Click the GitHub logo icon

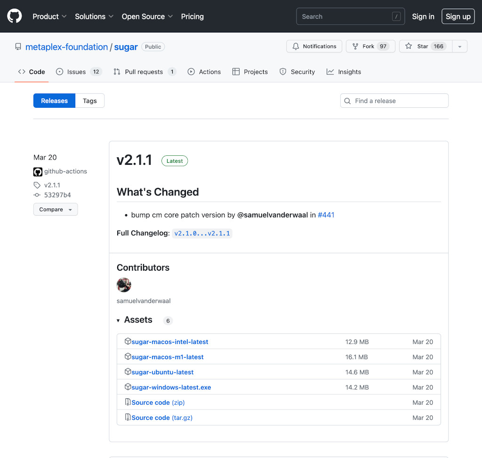tap(15, 16)
